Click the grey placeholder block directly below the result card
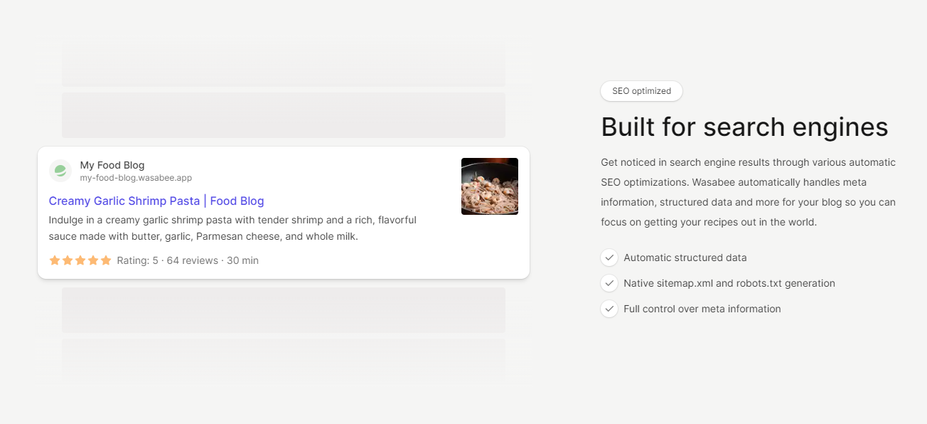This screenshot has width=927, height=424. pos(284,309)
